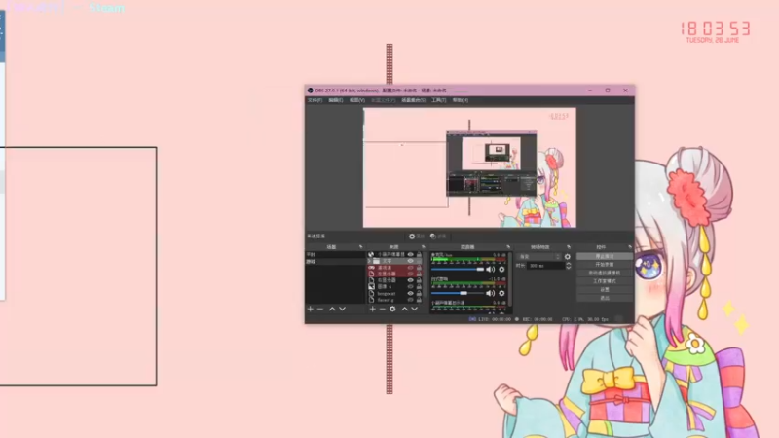This screenshot has height=438, width=779.
Task: Step the transition duration value up
Action: (569, 264)
